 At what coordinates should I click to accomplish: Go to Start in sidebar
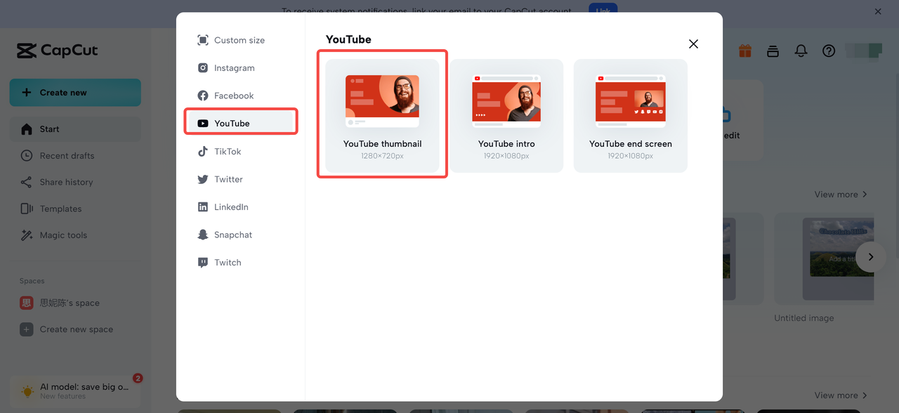(x=75, y=129)
